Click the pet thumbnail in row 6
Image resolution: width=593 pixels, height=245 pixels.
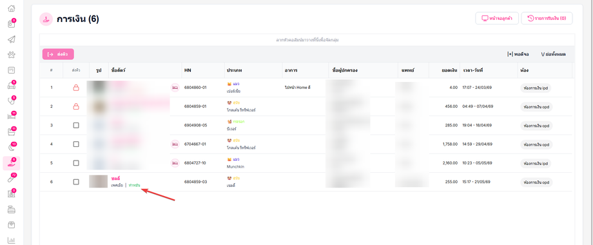[x=99, y=181]
